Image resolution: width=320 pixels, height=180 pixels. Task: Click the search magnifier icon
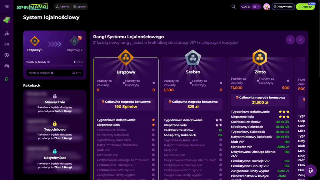pyautogui.click(x=233, y=7)
